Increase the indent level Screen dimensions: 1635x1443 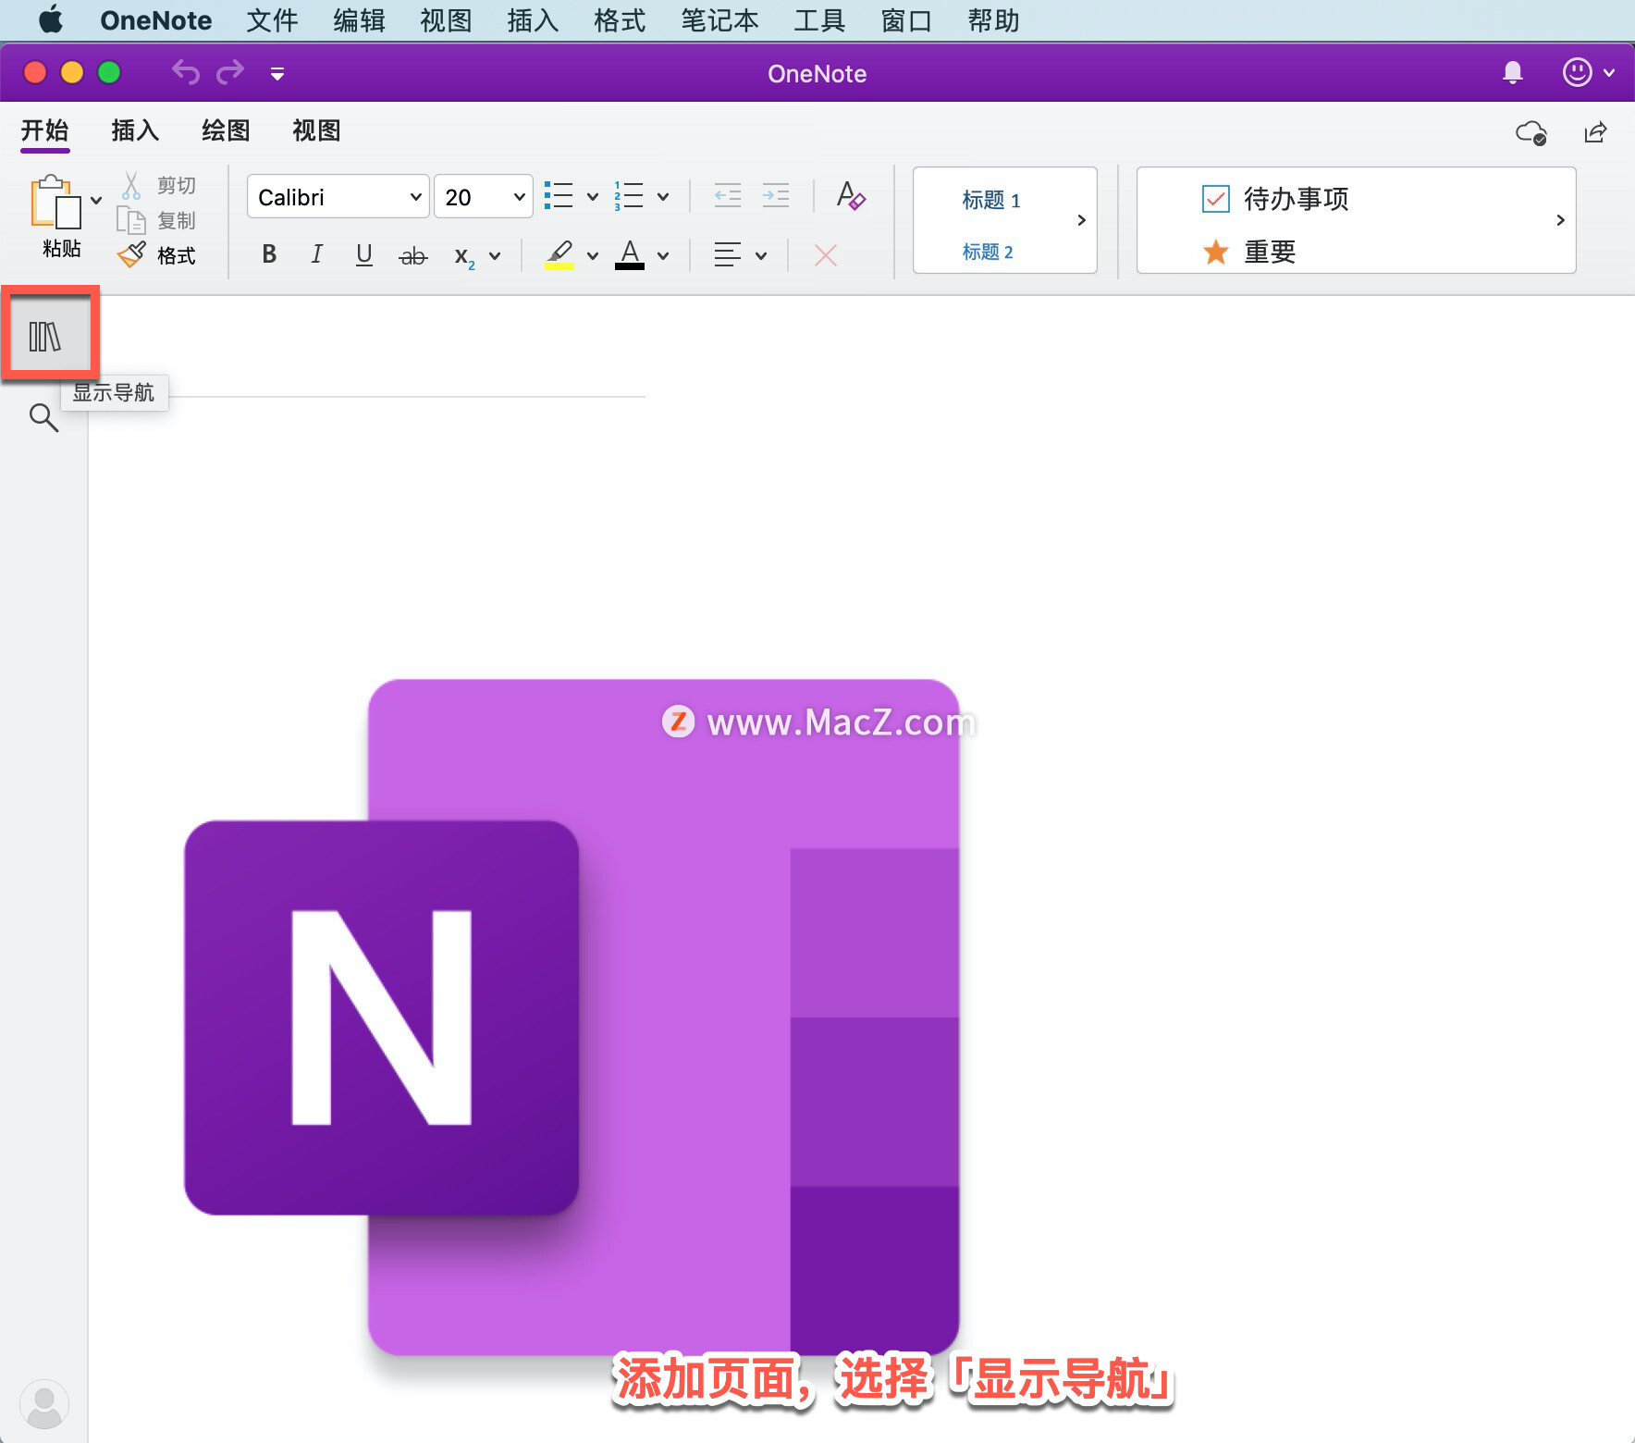(x=775, y=195)
